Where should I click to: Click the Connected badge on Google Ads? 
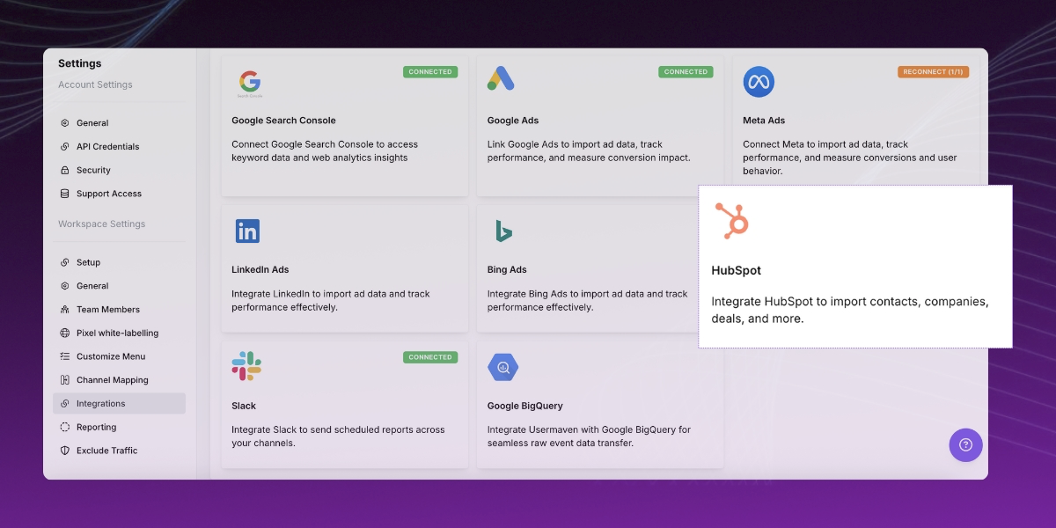(x=686, y=72)
